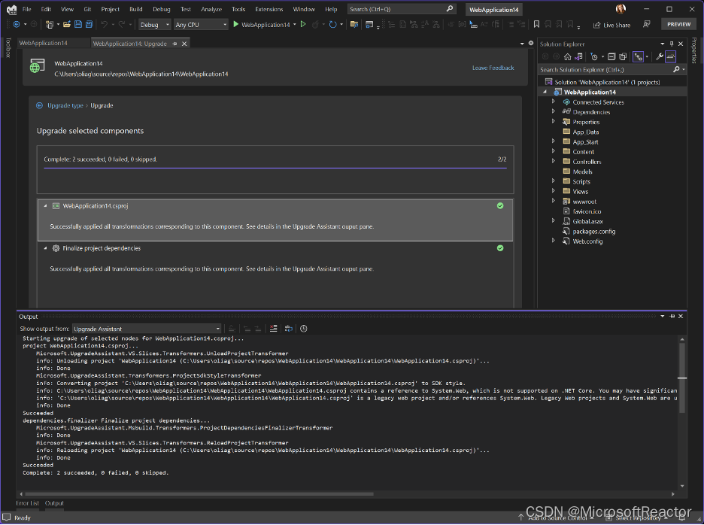This screenshot has width=704, height=525.
Task: Click the search magnifier in Solution Explorer
Action: (676, 70)
